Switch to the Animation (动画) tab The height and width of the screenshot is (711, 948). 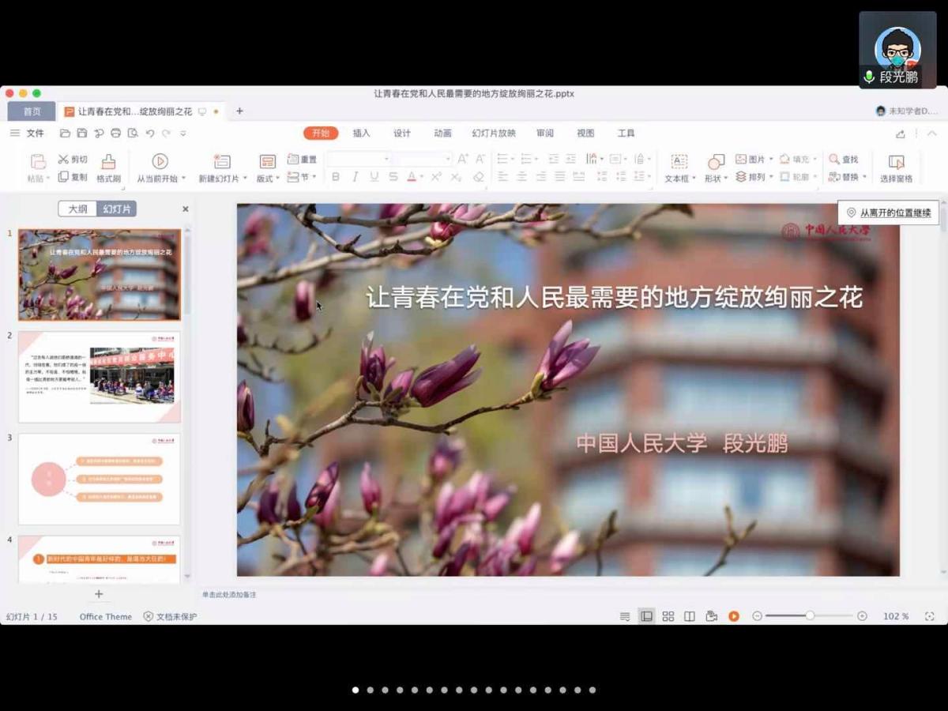tap(442, 134)
